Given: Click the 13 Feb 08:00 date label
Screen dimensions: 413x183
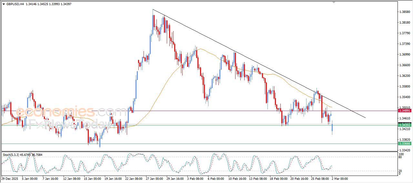Looking at the screenshot, I should click(258, 178).
